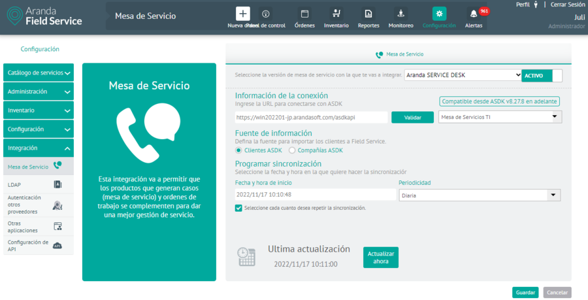Click the Aranda Field Service logo
This screenshot has width=588, height=300.
tap(44, 16)
